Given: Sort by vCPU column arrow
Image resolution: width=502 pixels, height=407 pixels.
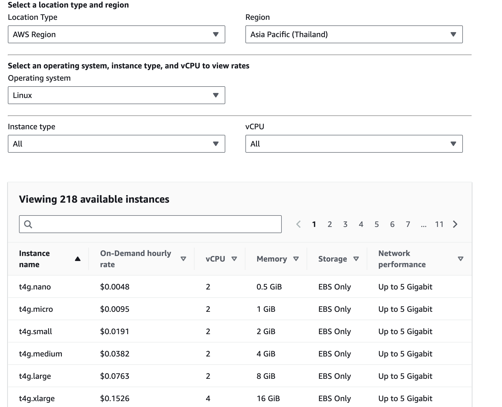Looking at the screenshot, I should (234, 259).
